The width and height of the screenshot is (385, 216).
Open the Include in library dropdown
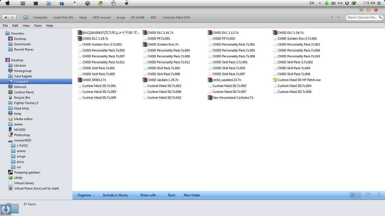117,195
